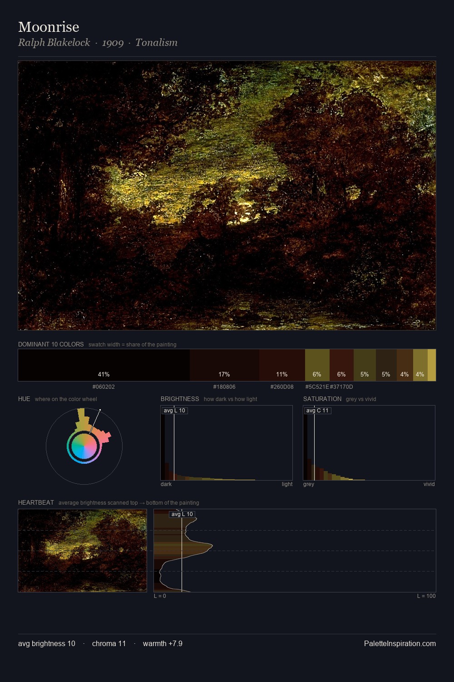Click the DOMINANT 10 COLORS heading
Viewport: 454px width, 682px height.
click(51, 344)
